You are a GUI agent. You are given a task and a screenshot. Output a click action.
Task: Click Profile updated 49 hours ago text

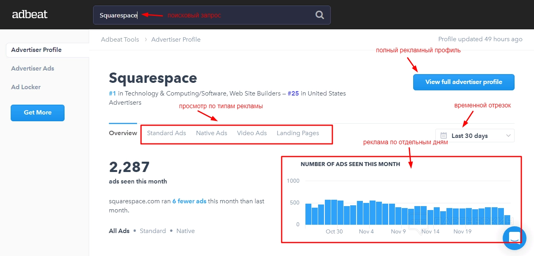480,39
